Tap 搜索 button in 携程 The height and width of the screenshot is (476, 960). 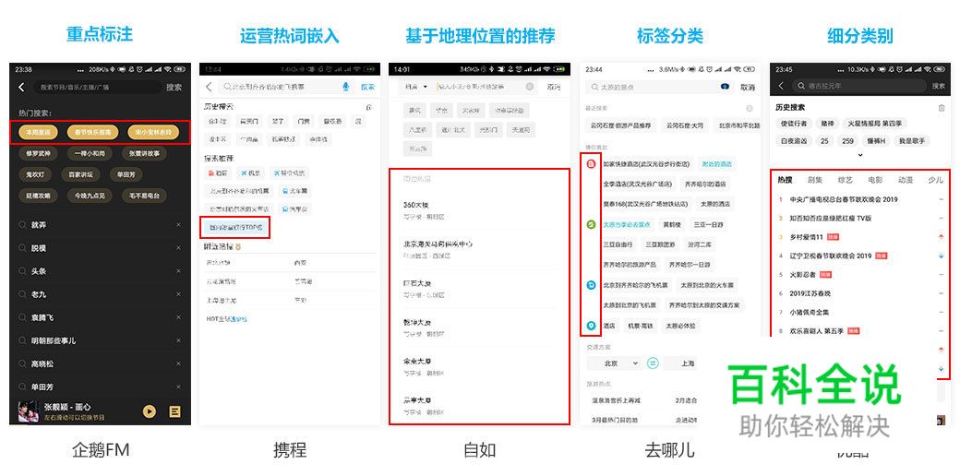(x=367, y=87)
